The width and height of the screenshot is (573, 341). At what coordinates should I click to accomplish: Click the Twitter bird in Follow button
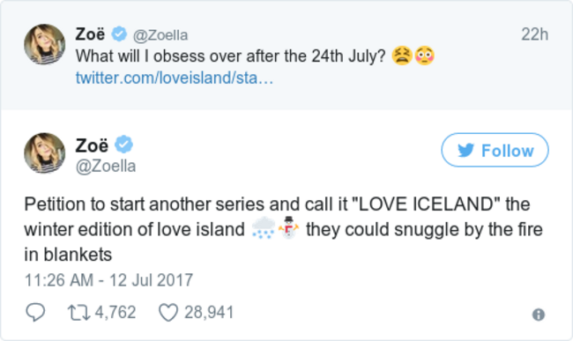point(466,150)
